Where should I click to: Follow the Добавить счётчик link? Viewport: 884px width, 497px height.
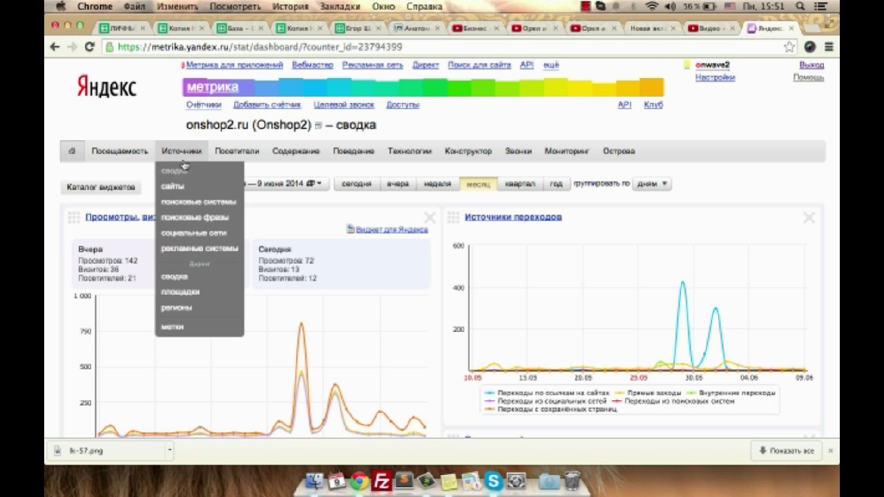pyautogui.click(x=267, y=105)
